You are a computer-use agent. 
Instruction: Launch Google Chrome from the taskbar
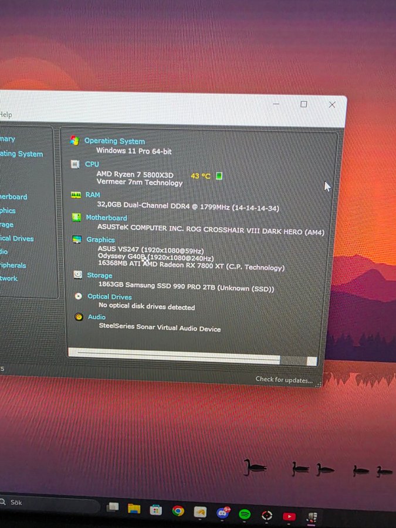(x=178, y=511)
